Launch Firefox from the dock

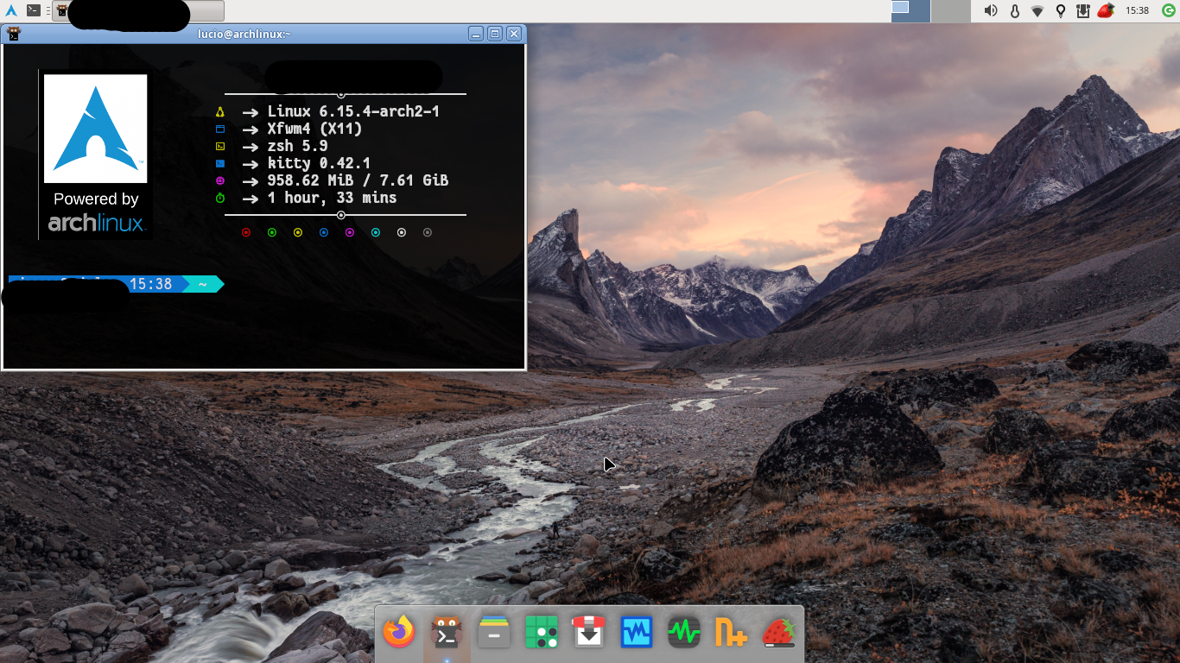click(399, 633)
